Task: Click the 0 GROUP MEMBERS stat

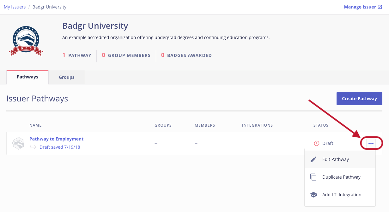Action: [126, 55]
